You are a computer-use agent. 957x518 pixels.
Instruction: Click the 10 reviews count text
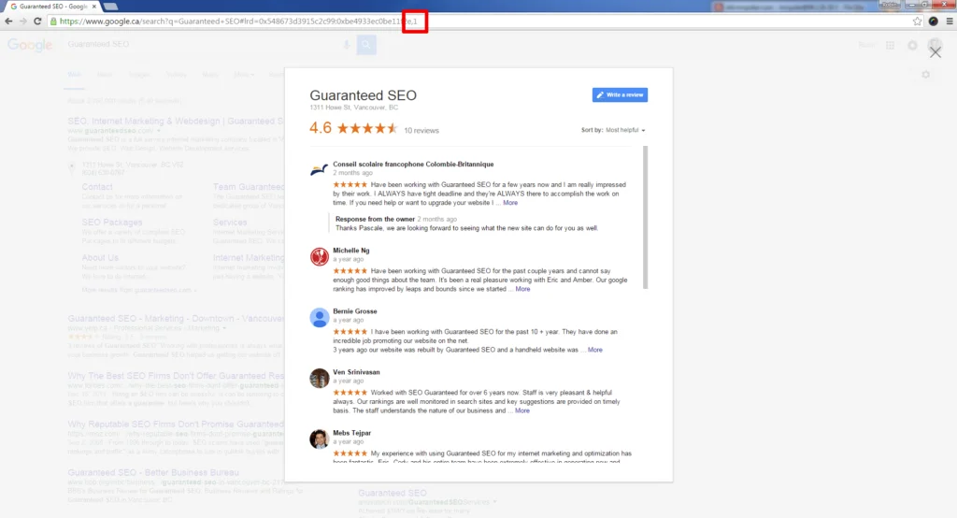421,131
